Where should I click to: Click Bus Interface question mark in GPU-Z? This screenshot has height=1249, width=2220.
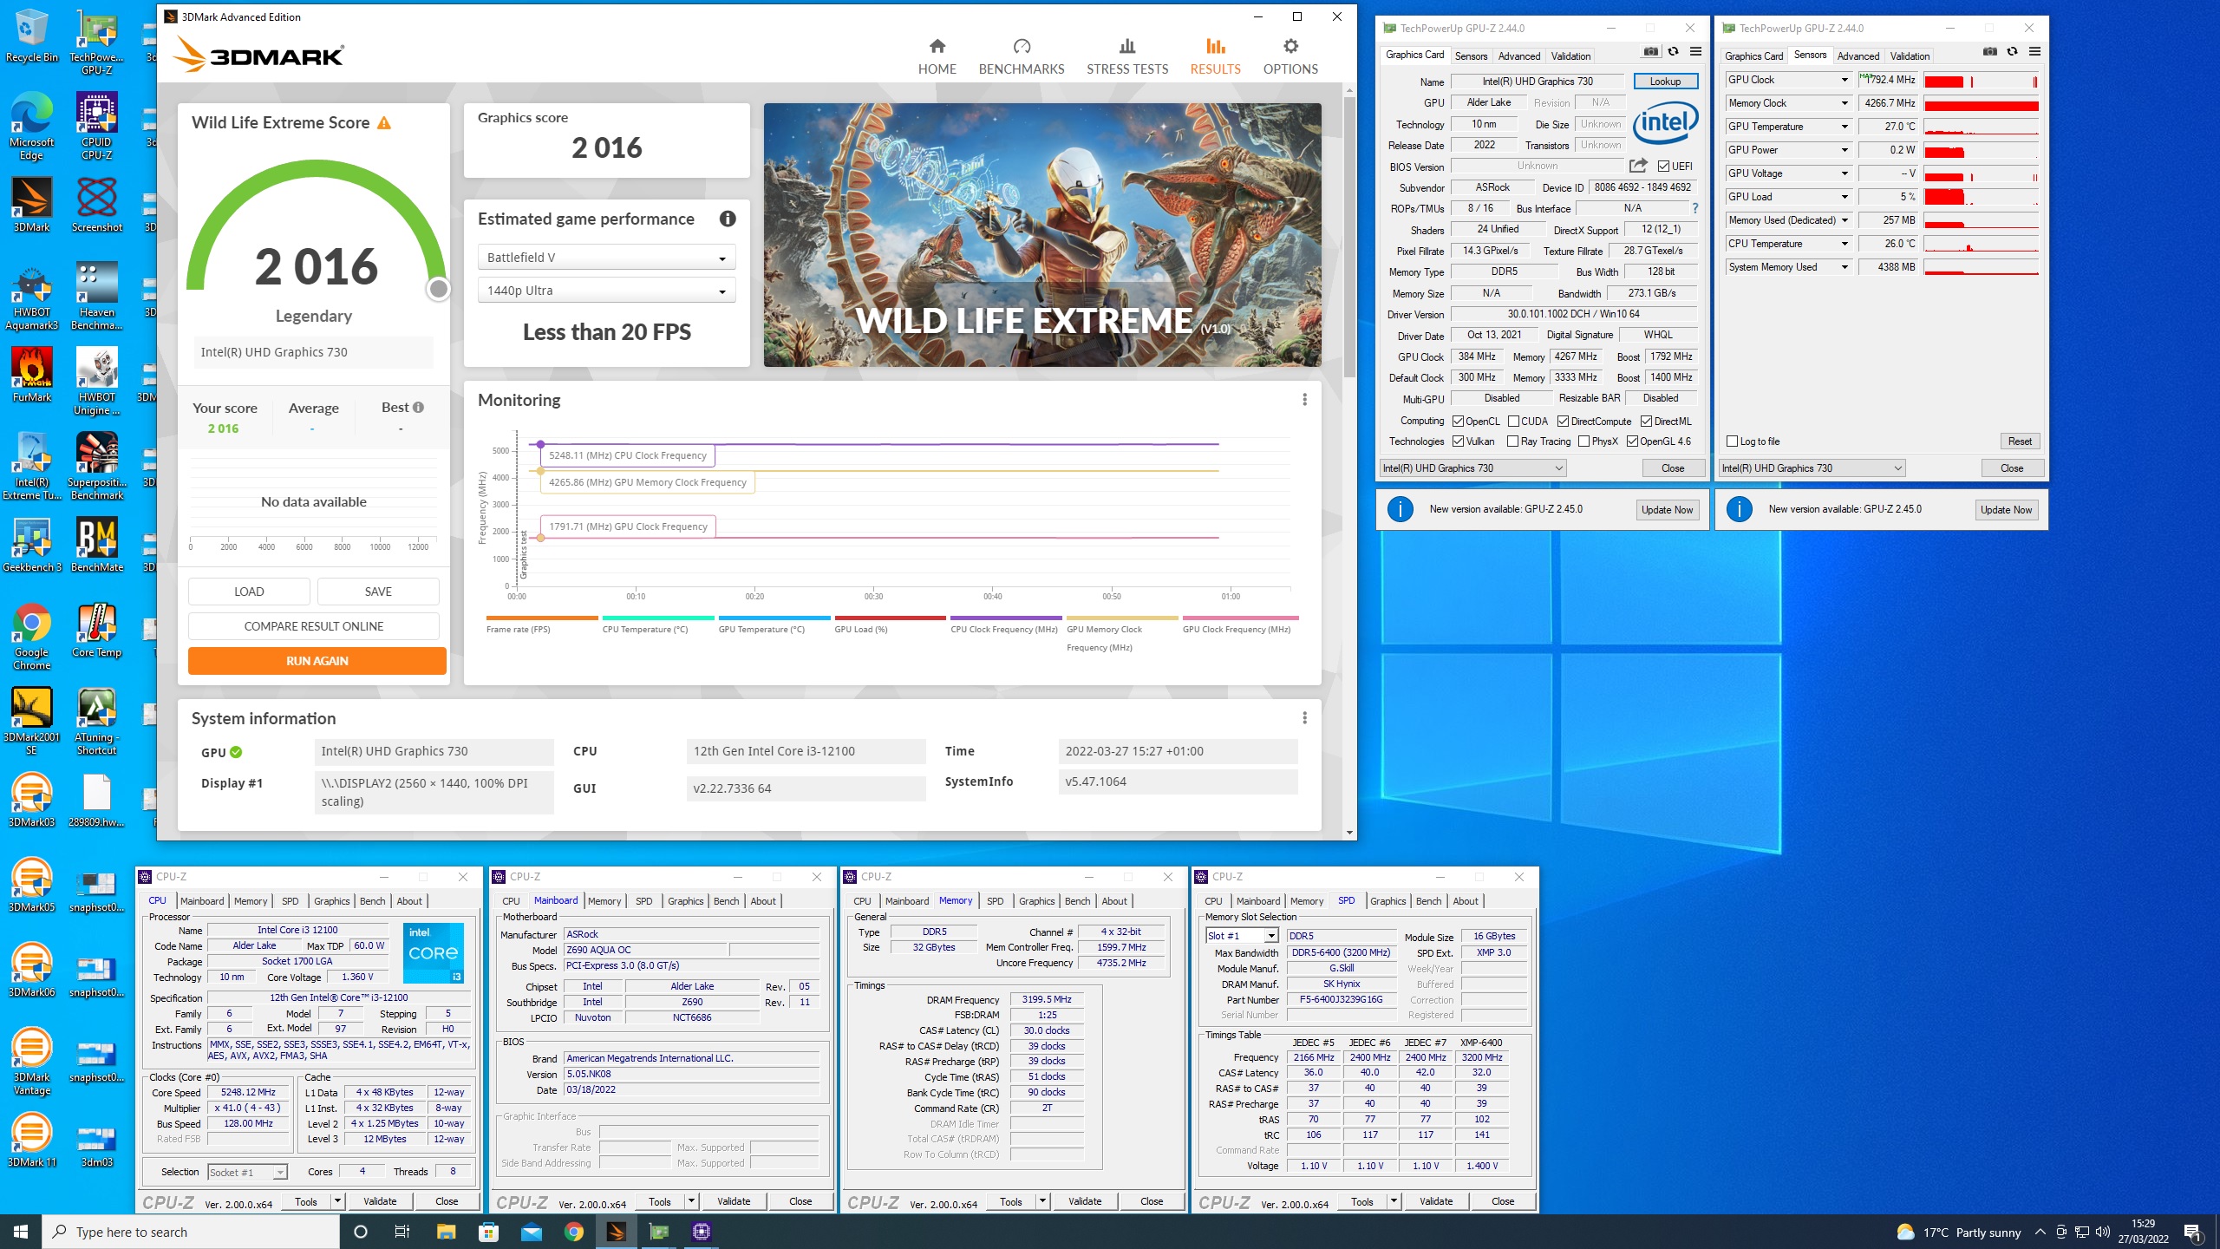coord(1695,208)
